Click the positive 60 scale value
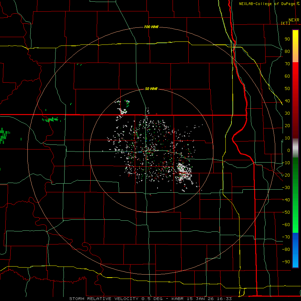This screenshot has width=301, height=301. tap(287, 76)
